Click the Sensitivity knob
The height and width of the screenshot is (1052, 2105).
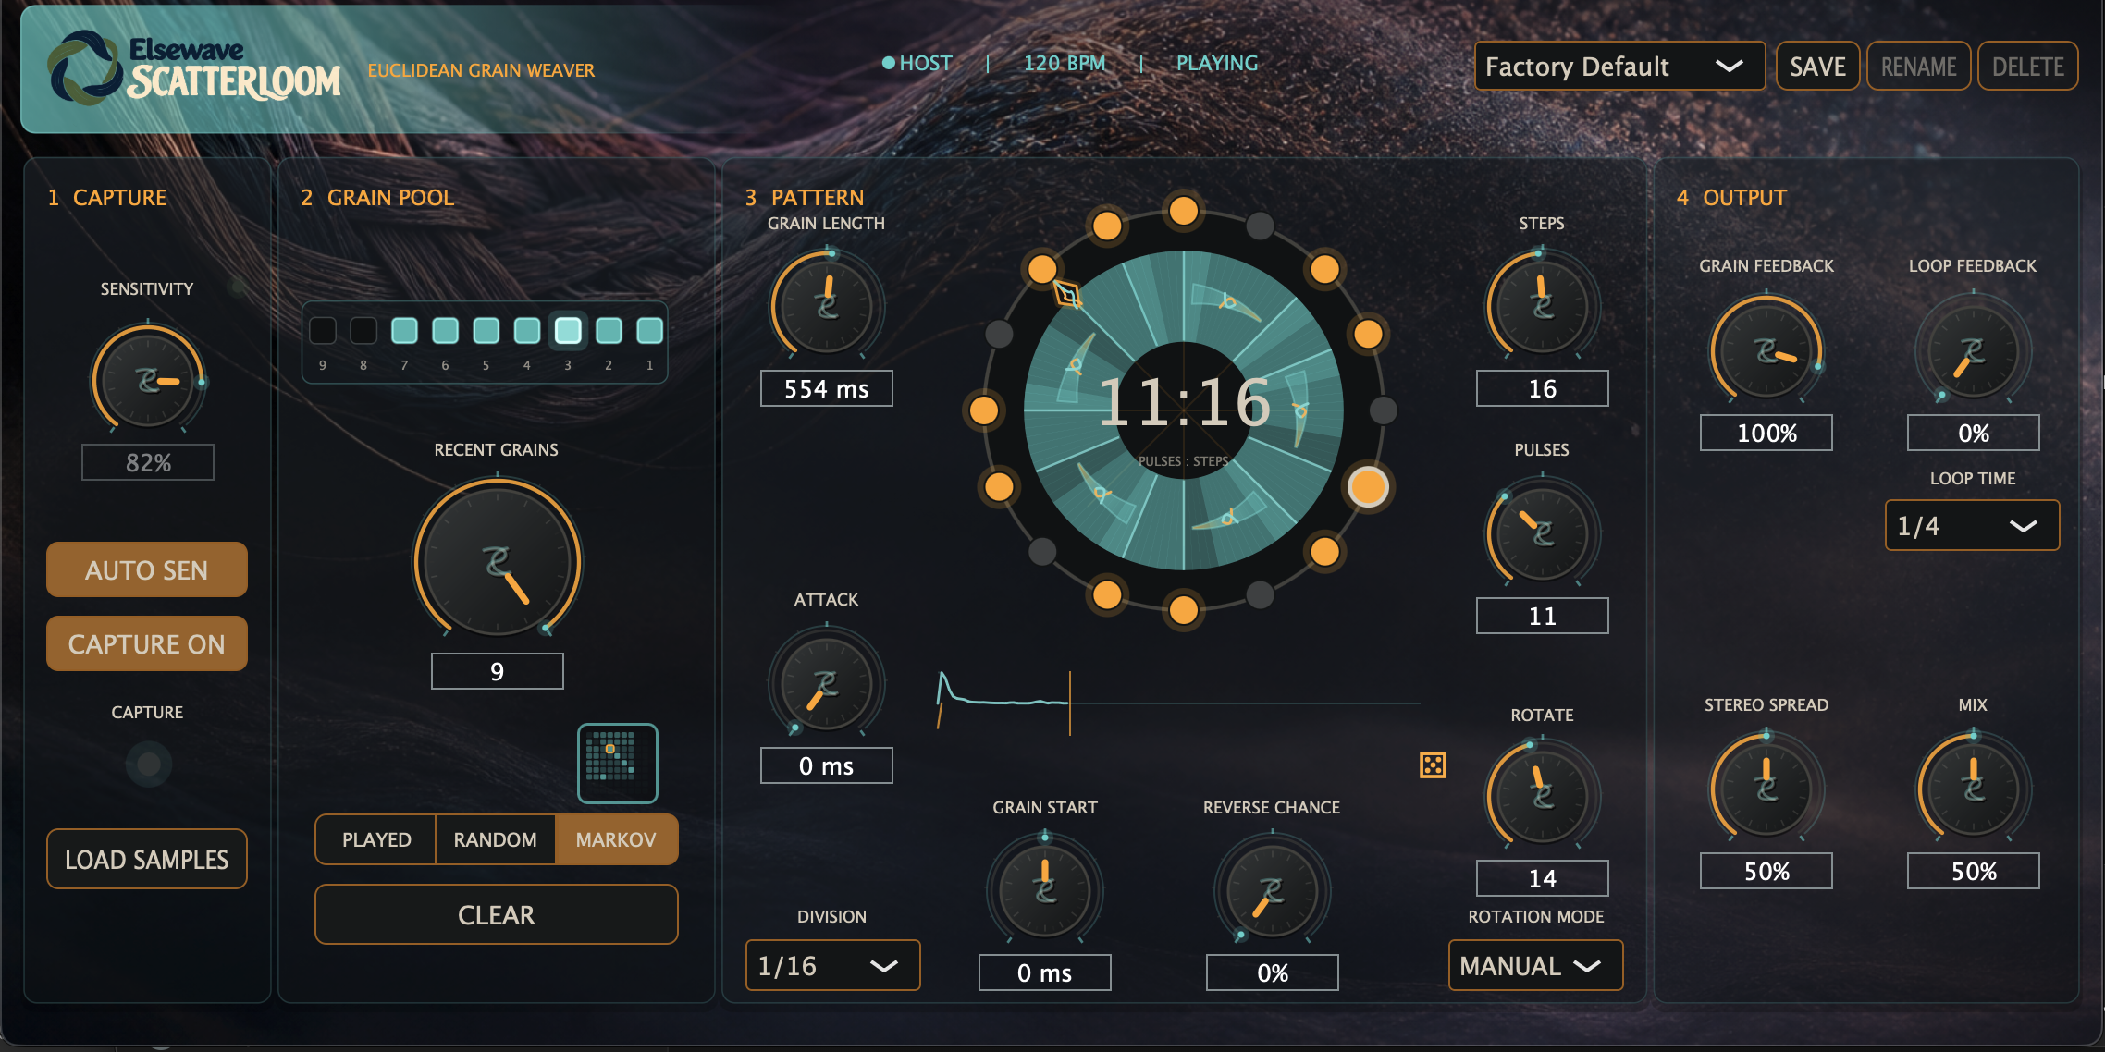coord(148,379)
